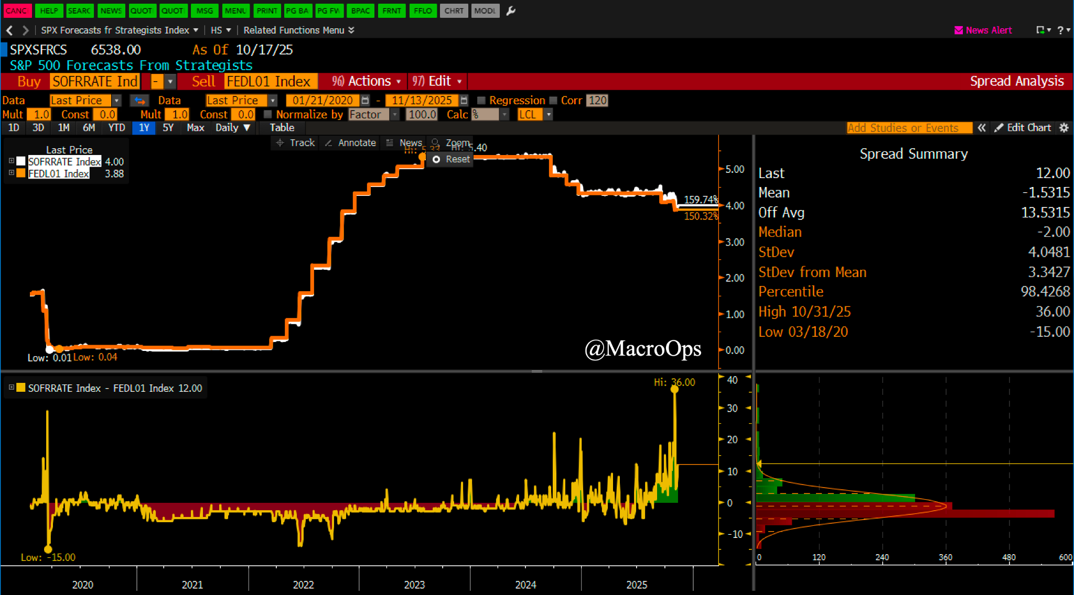Open the end date calendar picker

point(464,101)
